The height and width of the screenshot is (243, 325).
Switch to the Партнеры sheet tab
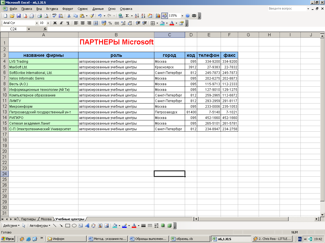pos(28,219)
